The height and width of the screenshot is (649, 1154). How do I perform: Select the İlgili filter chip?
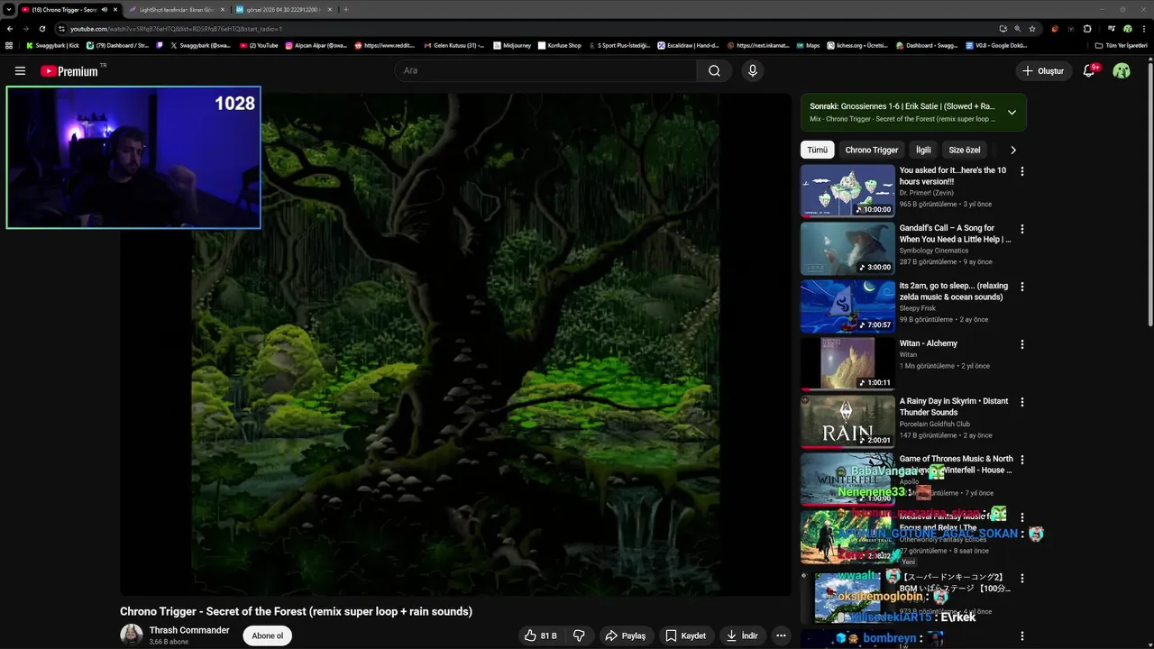click(x=923, y=150)
